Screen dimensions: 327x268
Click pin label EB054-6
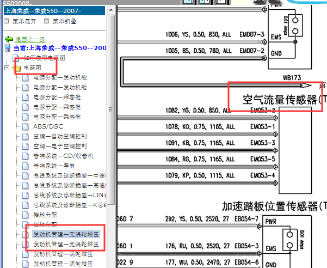click(x=246, y=262)
